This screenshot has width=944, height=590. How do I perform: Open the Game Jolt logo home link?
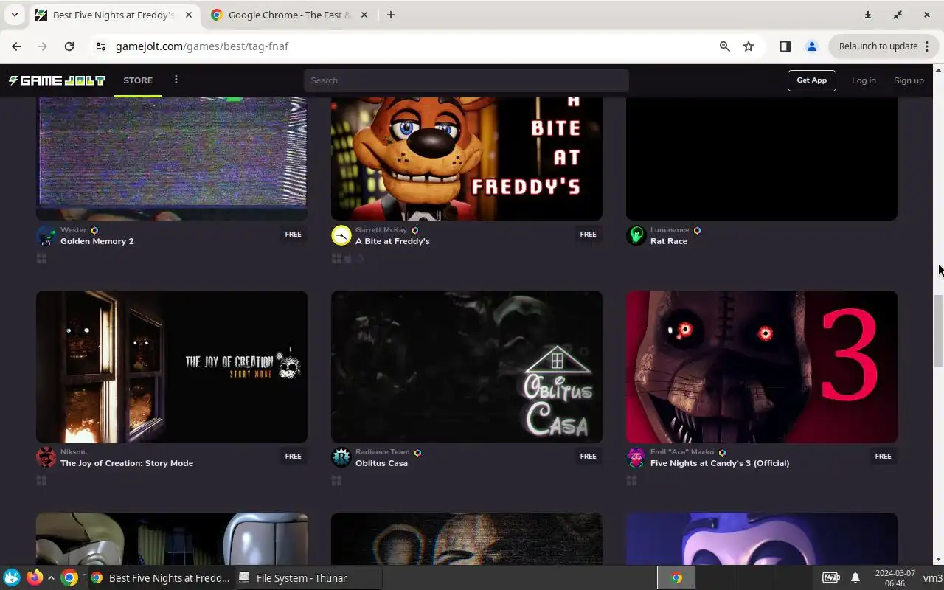57,80
